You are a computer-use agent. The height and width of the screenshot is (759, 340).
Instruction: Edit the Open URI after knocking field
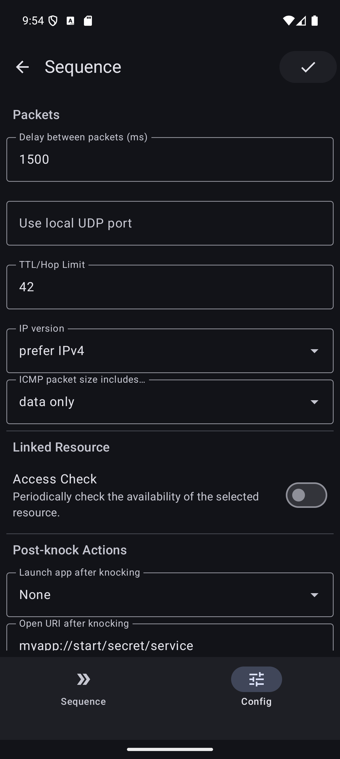coord(170,642)
